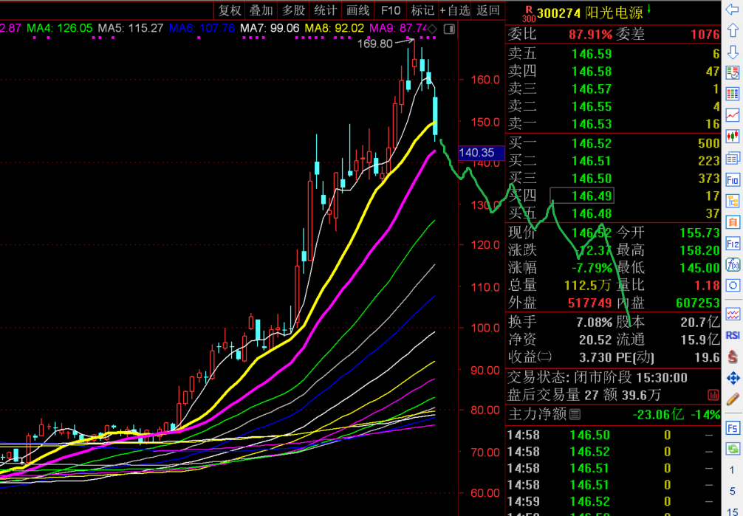
Task: Open the 复权 menu in chart toolbar
Action: click(x=230, y=10)
